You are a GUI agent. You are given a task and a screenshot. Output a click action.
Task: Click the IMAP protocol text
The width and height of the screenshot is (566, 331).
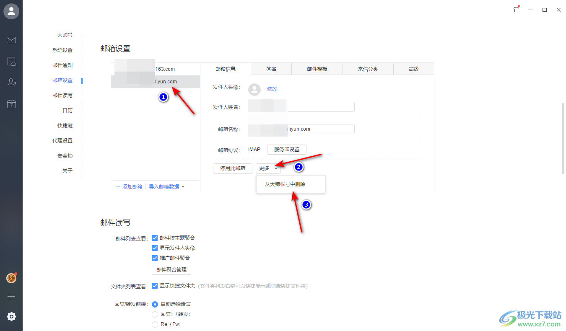tap(254, 150)
